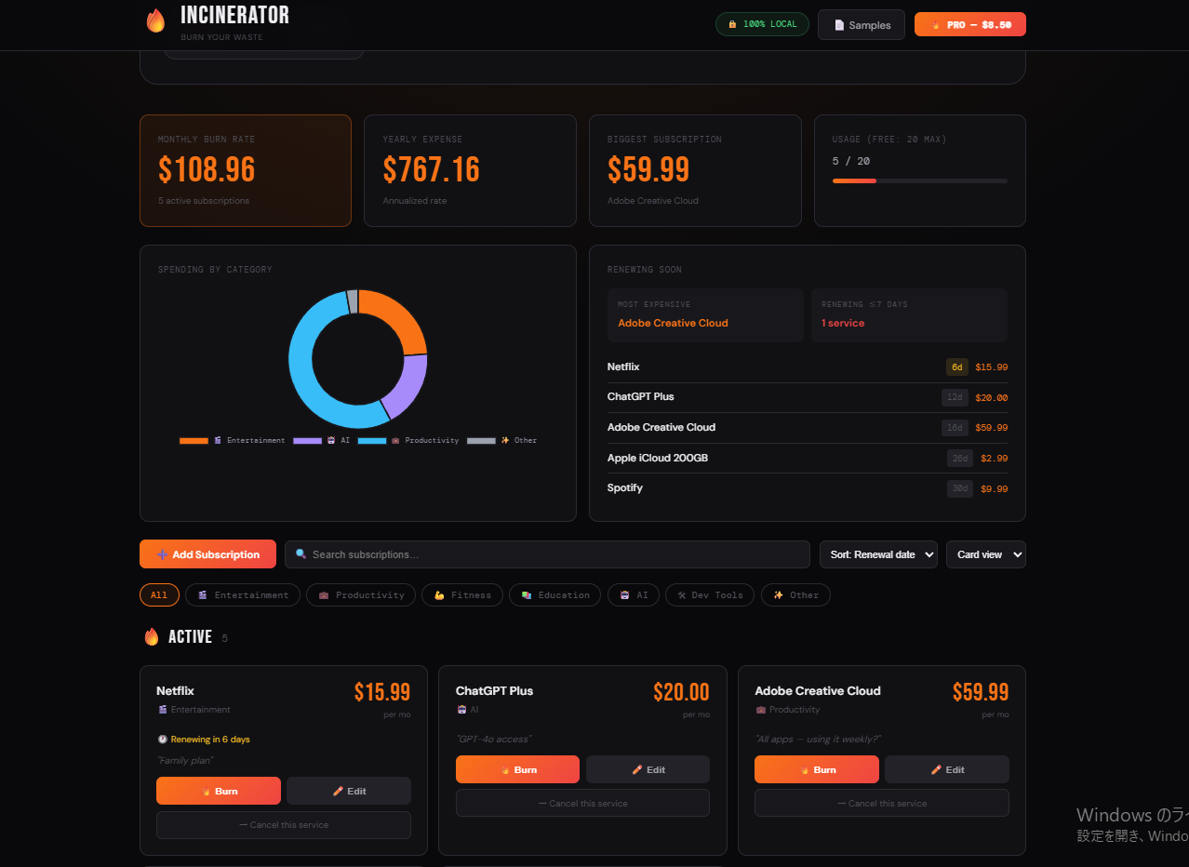Focus the Search subscriptions field
This screenshot has height=867, width=1189.
[x=547, y=554]
